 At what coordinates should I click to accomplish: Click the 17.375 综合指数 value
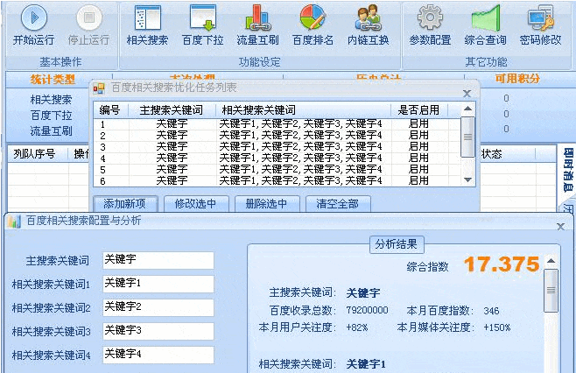click(502, 264)
